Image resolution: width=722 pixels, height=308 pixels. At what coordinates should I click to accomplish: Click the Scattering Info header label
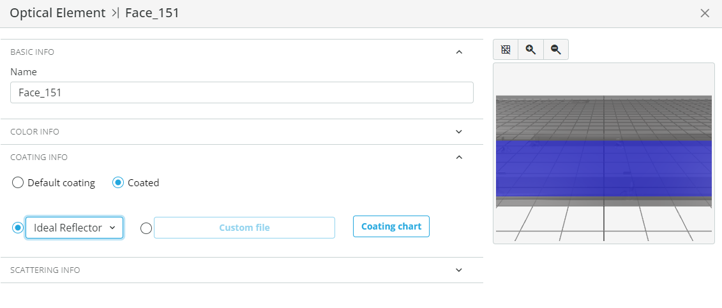(x=45, y=270)
